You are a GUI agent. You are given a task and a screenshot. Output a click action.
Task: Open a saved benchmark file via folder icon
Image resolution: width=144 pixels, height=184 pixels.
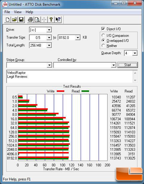(x=14, y=19)
